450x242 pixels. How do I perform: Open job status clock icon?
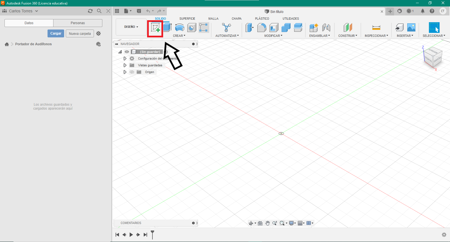coord(410,11)
